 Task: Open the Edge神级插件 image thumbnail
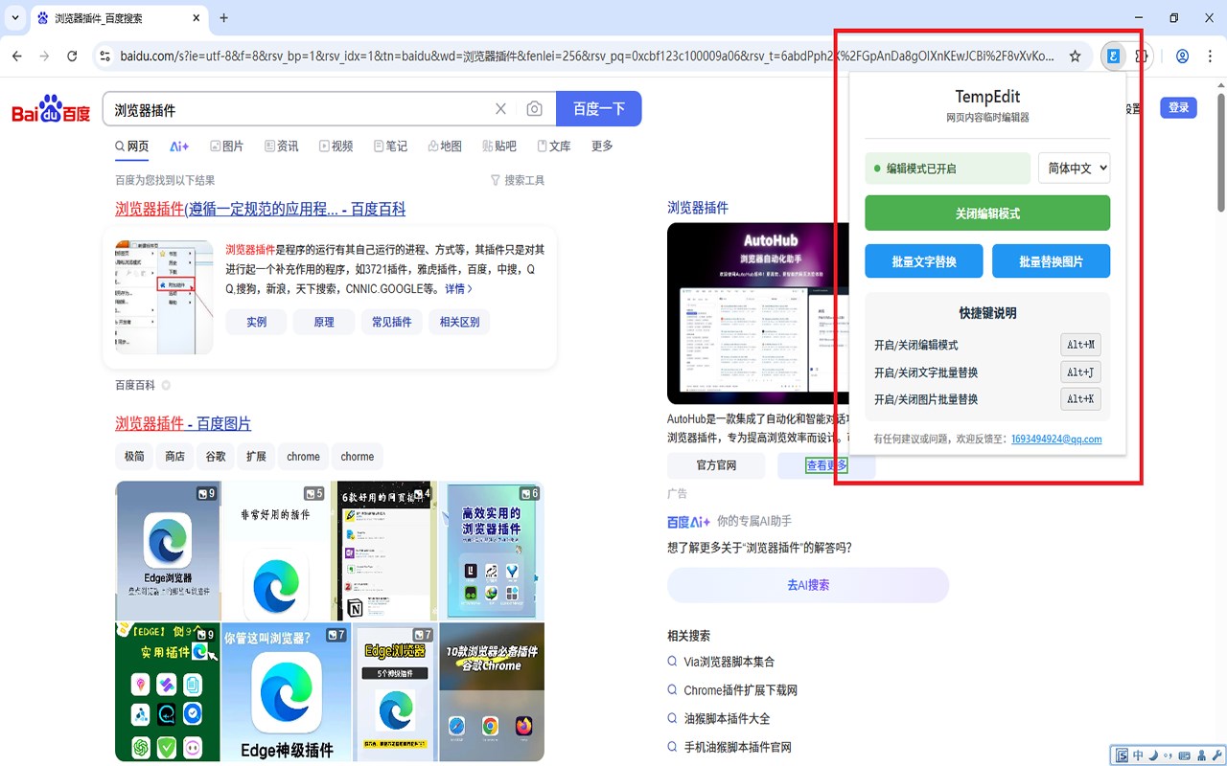[x=287, y=692]
